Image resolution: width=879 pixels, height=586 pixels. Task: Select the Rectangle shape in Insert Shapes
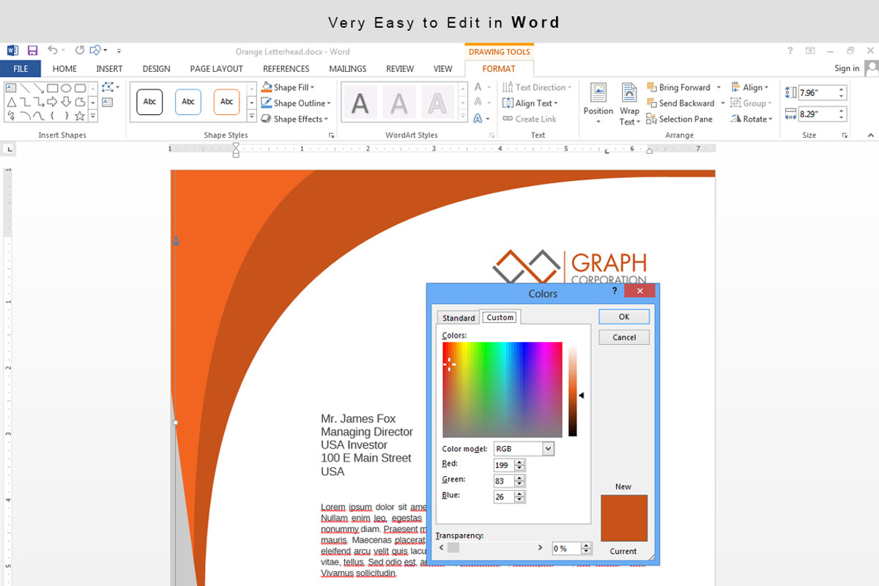52,88
